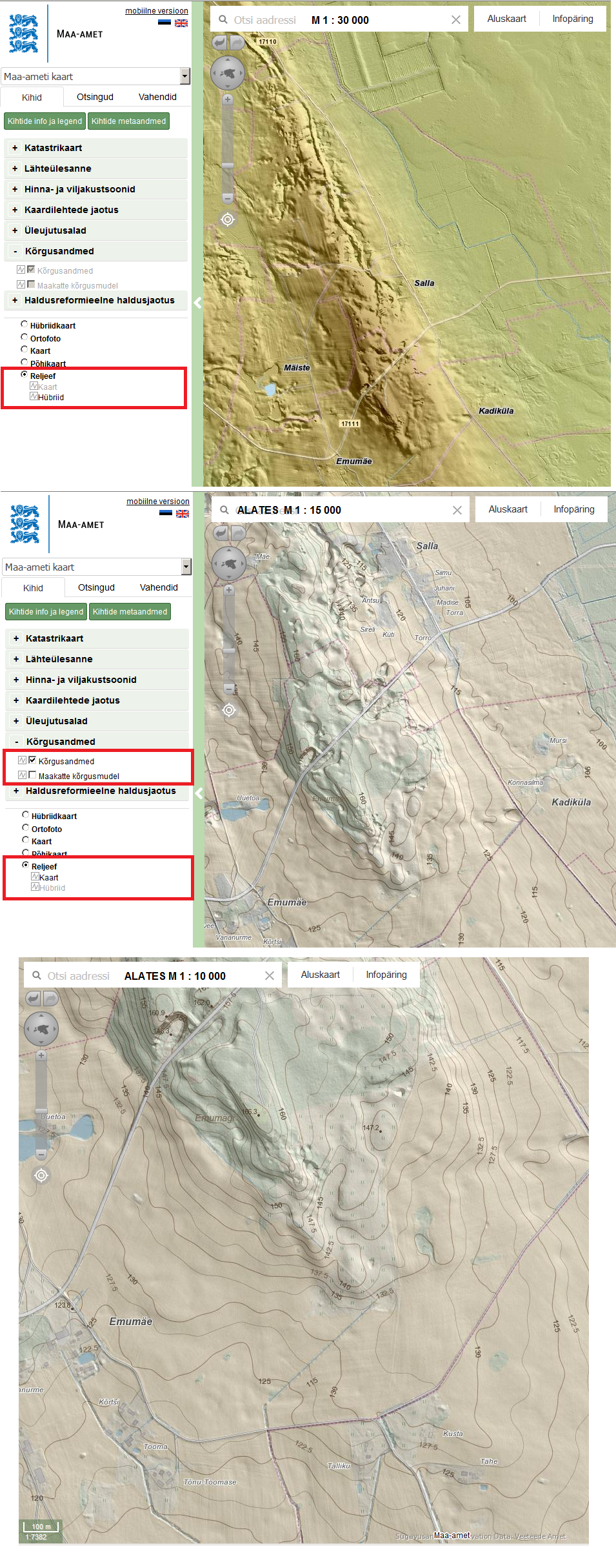The width and height of the screenshot is (616, 1553).
Task: Enable Maakatte kõrgusmudel checkbox beside 1:15 000 map
Action: pos(32,775)
